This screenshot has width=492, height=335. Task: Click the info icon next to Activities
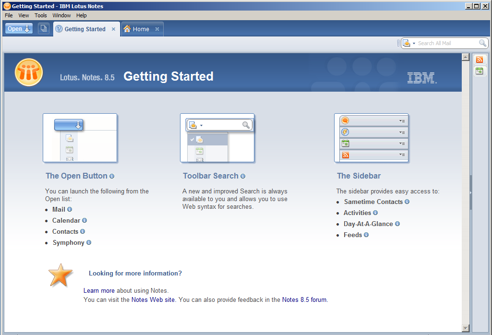click(375, 213)
